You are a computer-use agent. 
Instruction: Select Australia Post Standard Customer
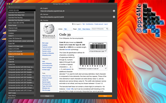21,20
